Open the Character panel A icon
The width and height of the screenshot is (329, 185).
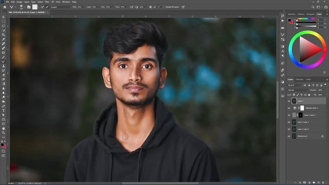(283, 51)
